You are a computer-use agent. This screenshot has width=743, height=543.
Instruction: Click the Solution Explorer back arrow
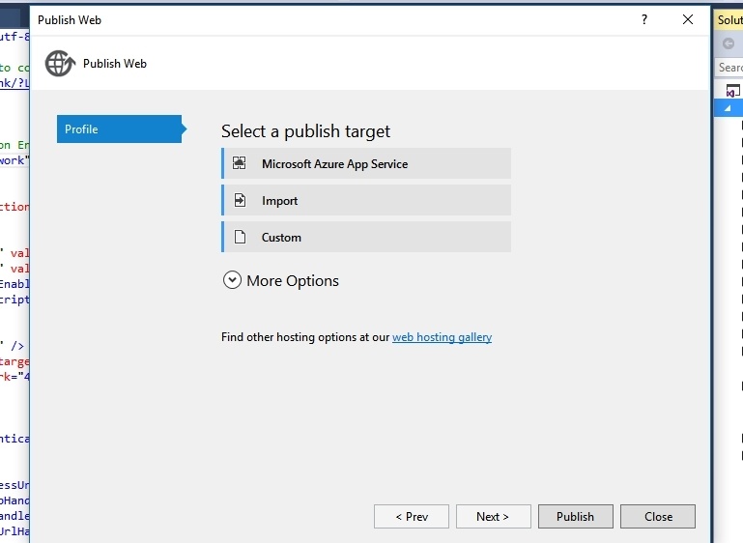point(729,44)
